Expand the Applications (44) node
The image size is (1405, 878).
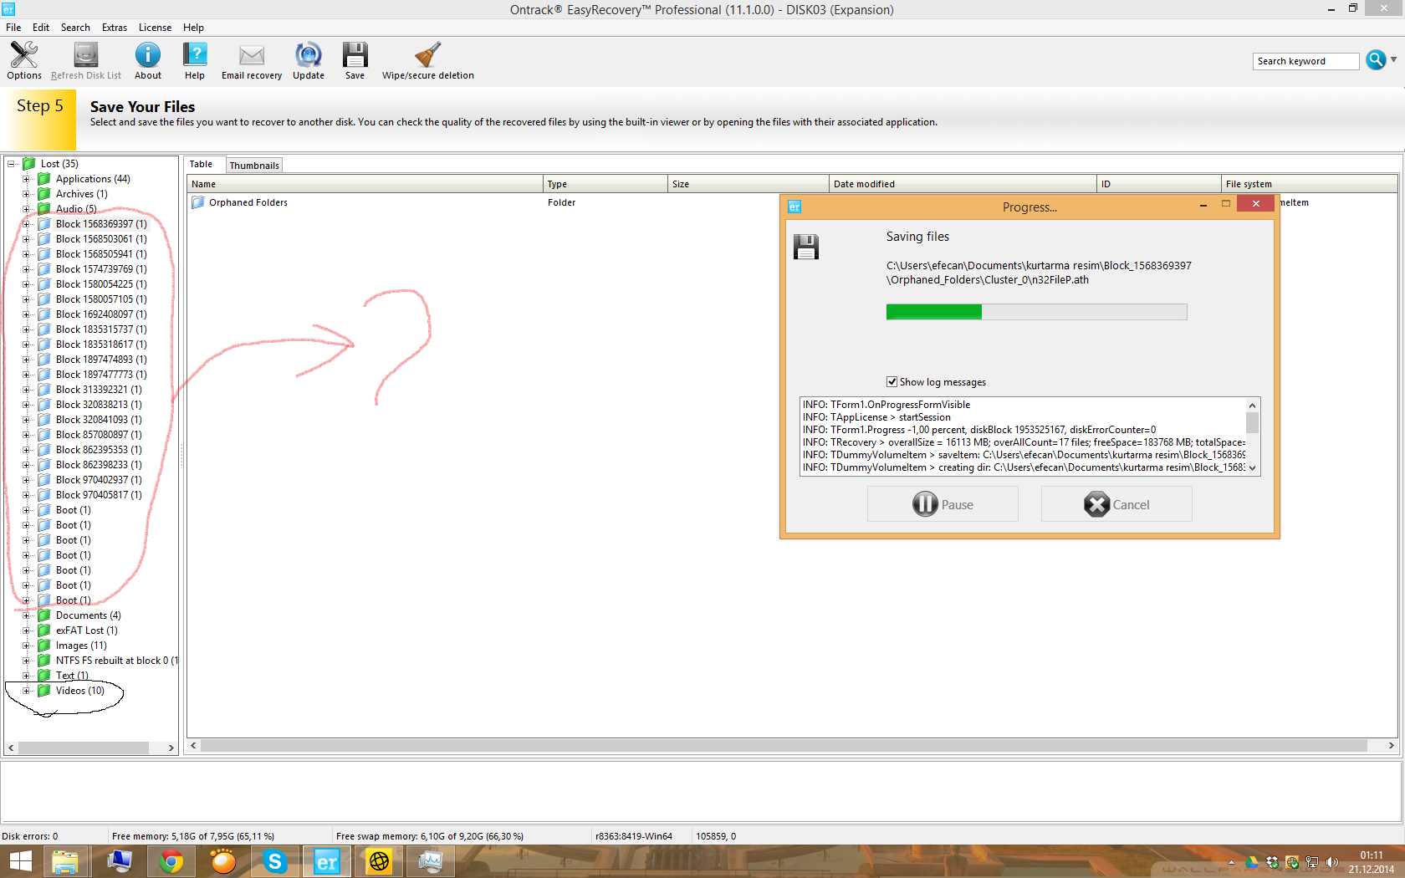tap(26, 179)
